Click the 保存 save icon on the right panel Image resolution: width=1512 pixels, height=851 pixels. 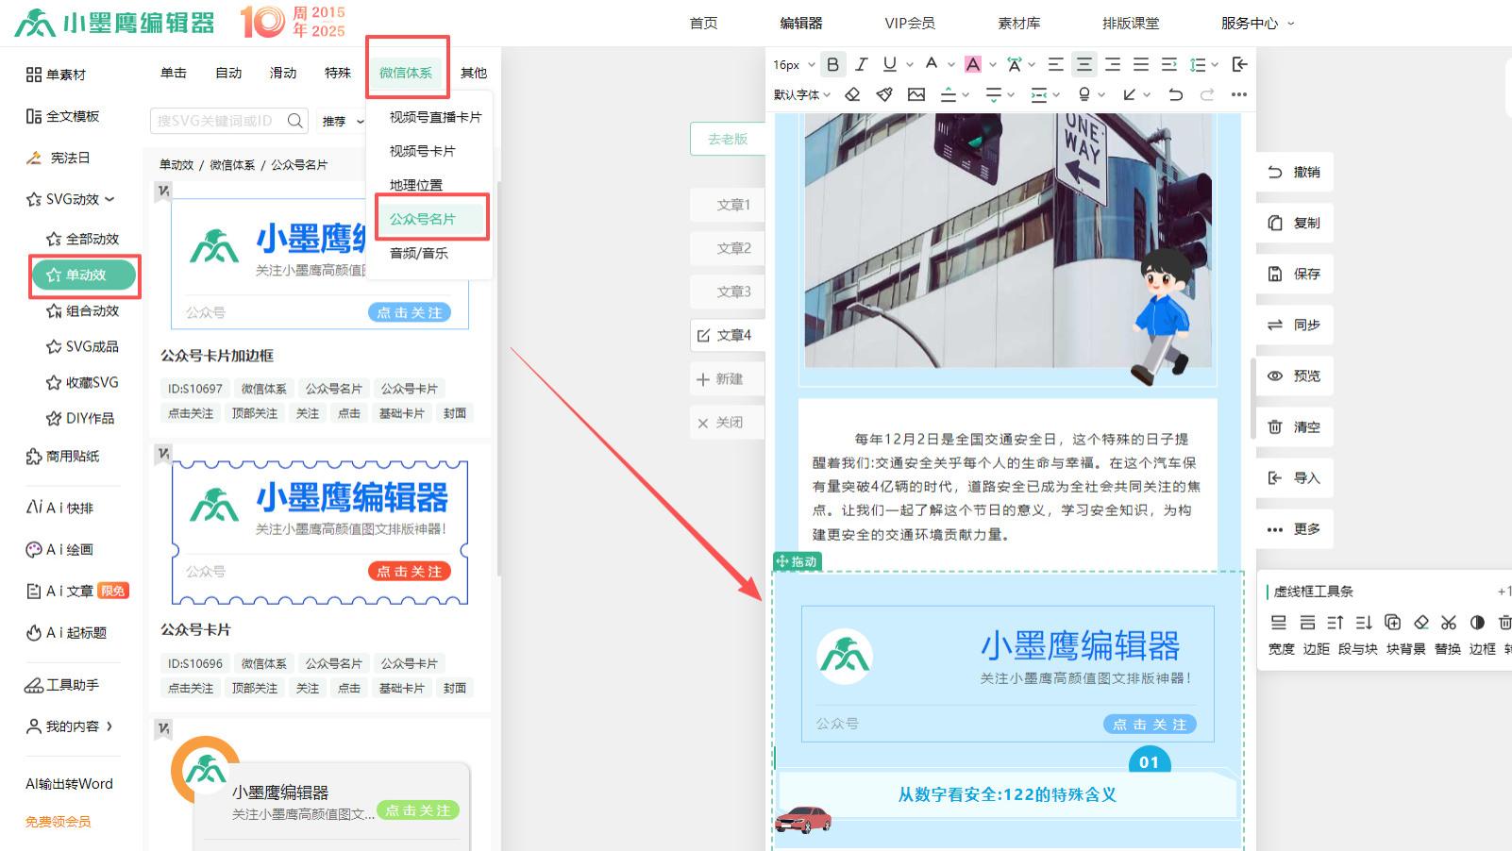1276,274
